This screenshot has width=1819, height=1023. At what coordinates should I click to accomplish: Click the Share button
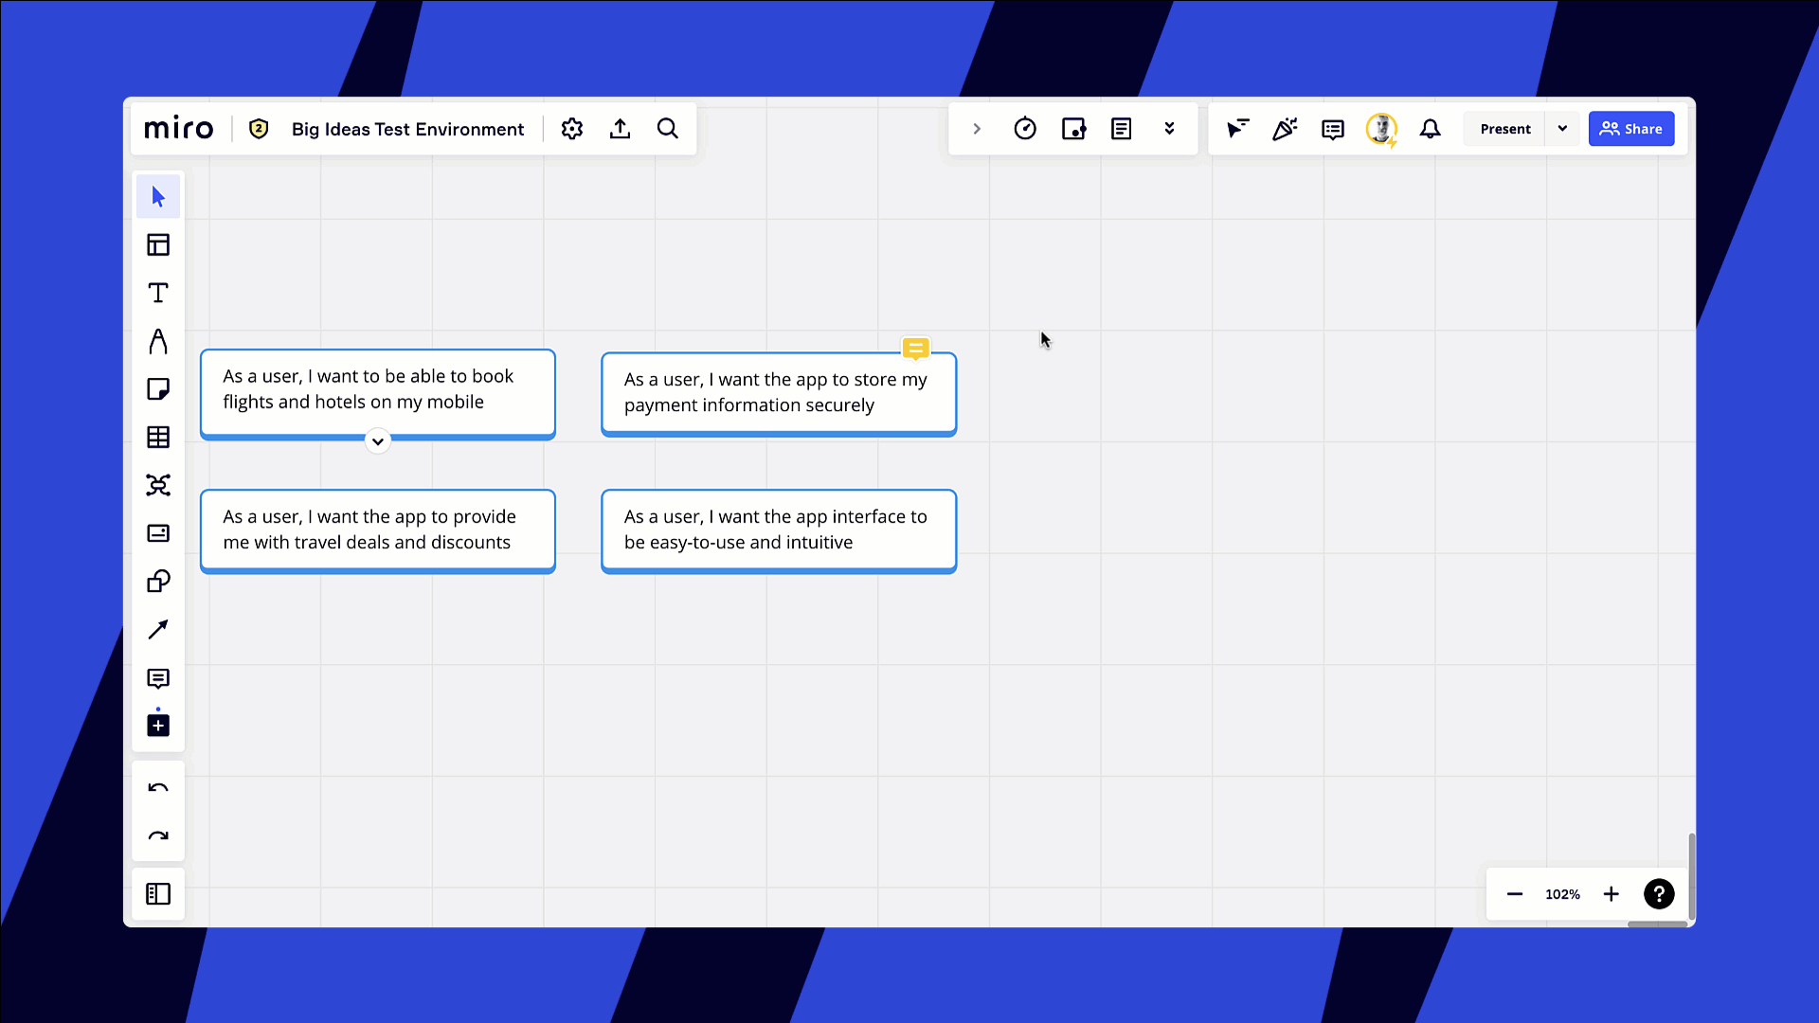1630,129
